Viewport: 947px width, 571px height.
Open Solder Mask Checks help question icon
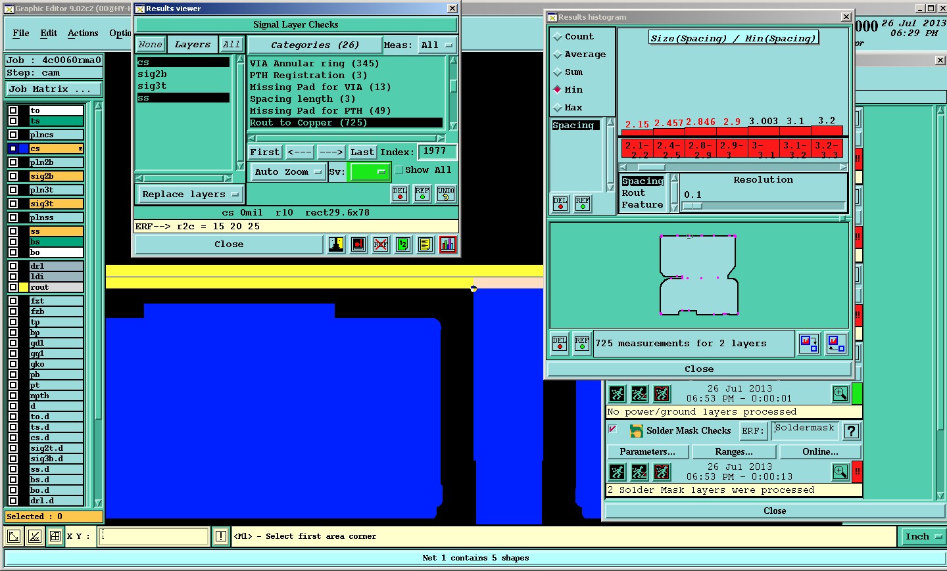coord(852,431)
